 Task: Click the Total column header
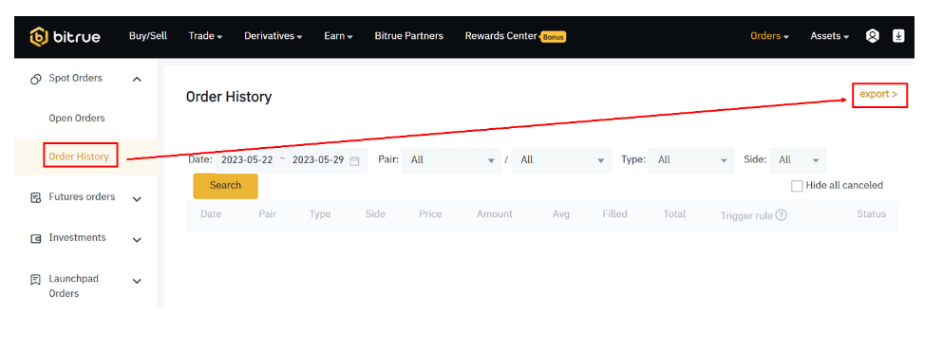(x=675, y=214)
